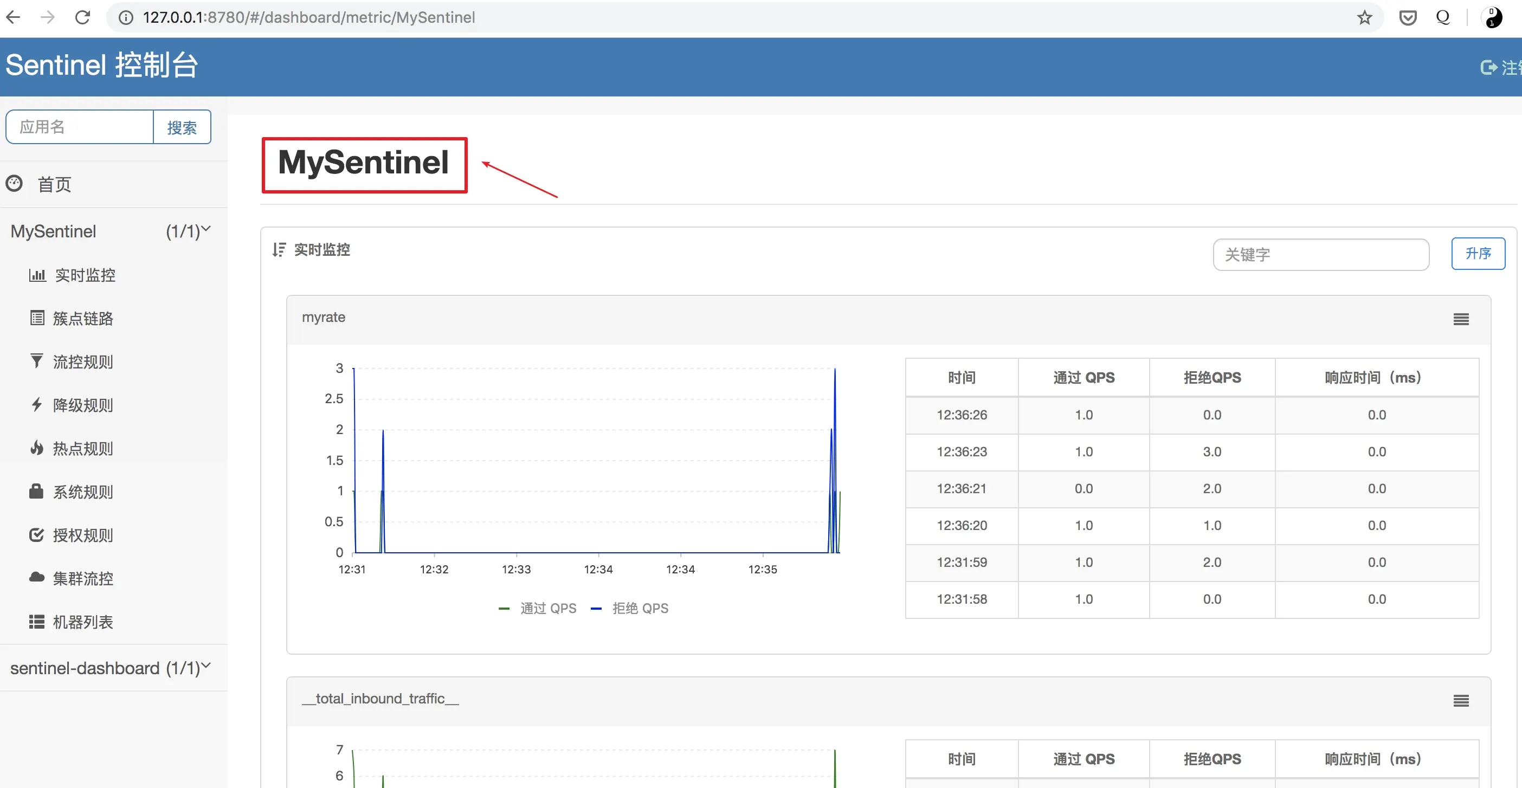Click the sort icon next to 实时监控 heading

(279, 250)
